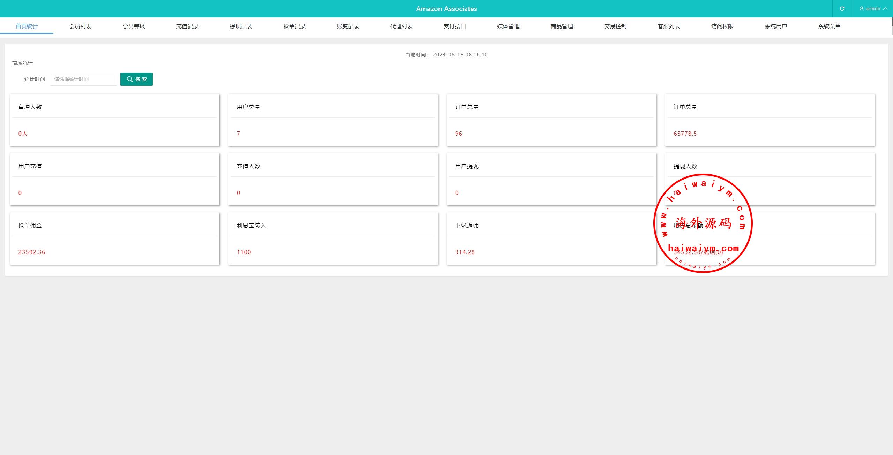Open 抢单记录 tab
The image size is (893, 455).
[x=294, y=26]
